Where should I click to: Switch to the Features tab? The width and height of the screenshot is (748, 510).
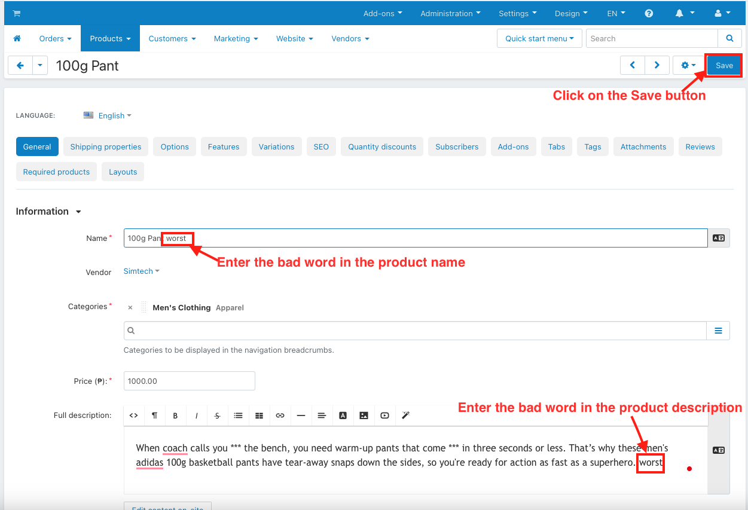(x=224, y=146)
